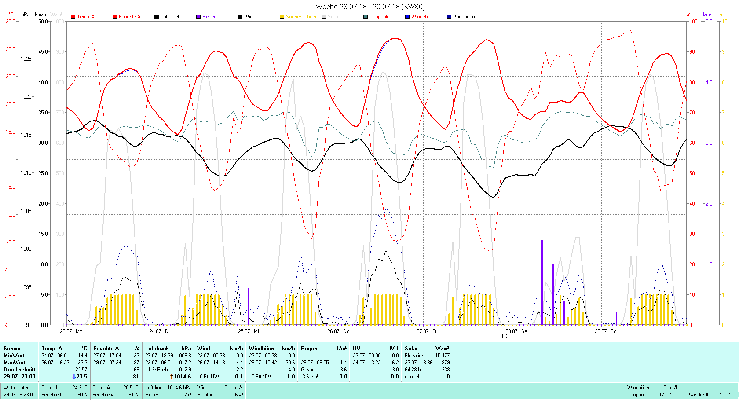Click the chart title Woche 23.07.18 - 29.07.18

pyautogui.click(x=370, y=7)
